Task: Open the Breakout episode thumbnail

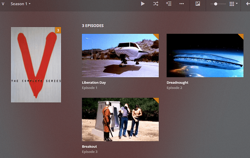Action: coord(120,120)
